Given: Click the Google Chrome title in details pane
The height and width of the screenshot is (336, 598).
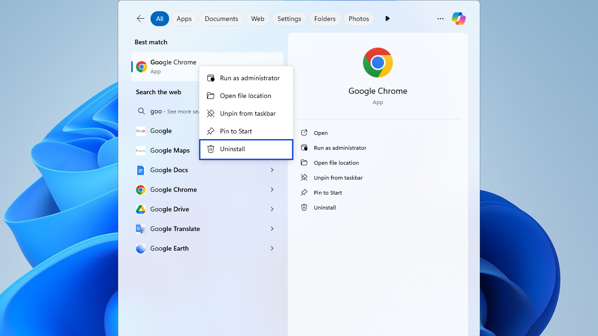Looking at the screenshot, I should (378, 91).
